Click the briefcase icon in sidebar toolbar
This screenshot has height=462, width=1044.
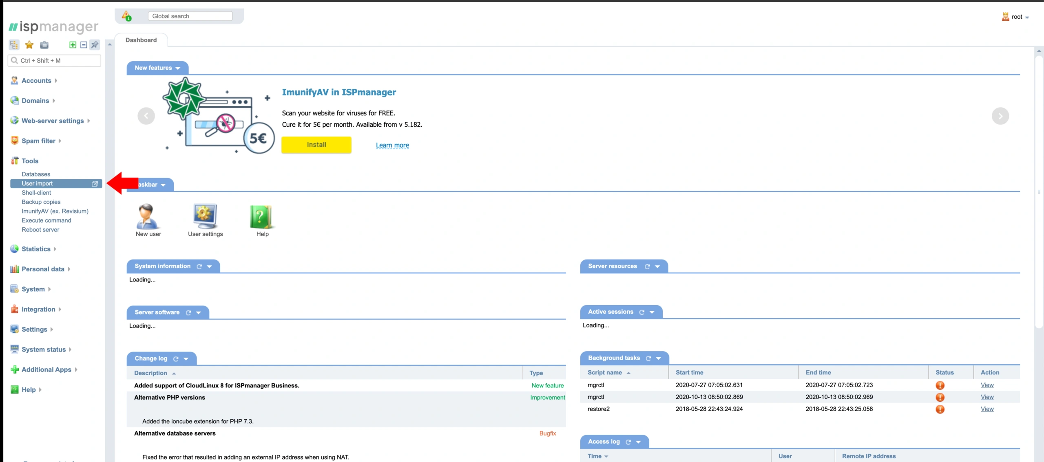coord(44,45)
